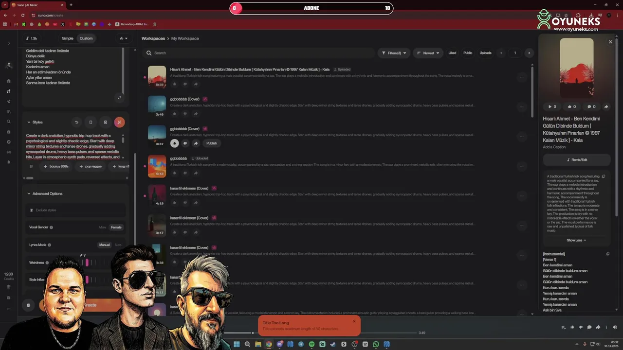The image size is (623, 350).
Task: Click the Remix/Edit button
Action: (577, 159)
